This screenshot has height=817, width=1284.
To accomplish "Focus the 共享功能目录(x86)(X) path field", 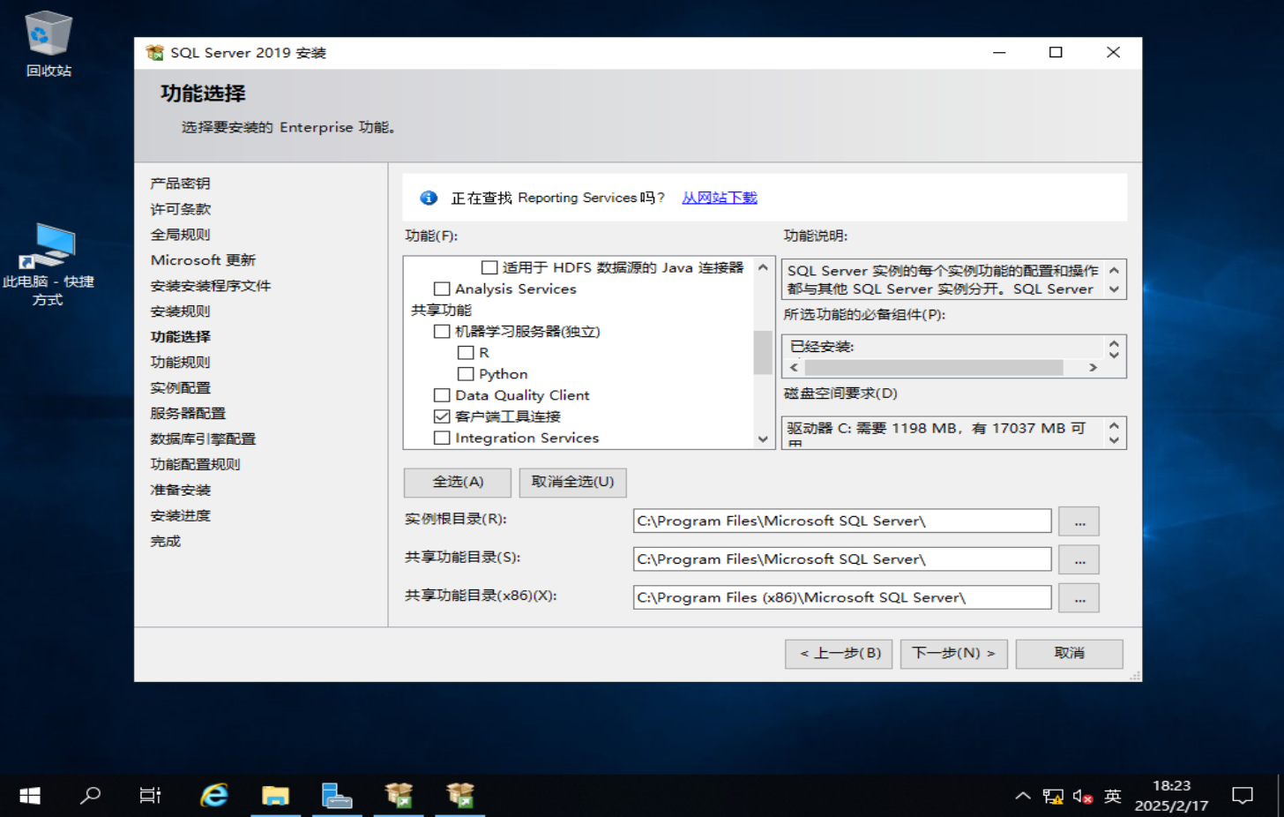I will (842, 598).
